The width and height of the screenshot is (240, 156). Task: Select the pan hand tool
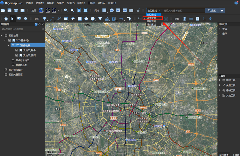point(6,19)
